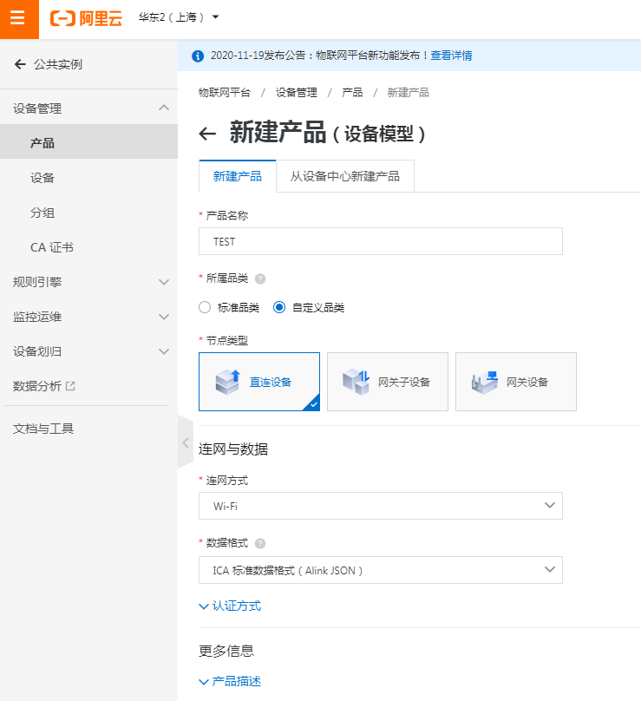641x701 pixels.
Task: Open the 数据格式 Alink JSON dropdown
Action: point(381,570)
